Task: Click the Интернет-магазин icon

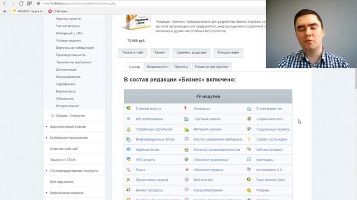Action: point(186,129)
